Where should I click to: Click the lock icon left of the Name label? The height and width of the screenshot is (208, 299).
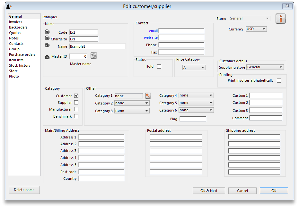(x=47, y=45)
